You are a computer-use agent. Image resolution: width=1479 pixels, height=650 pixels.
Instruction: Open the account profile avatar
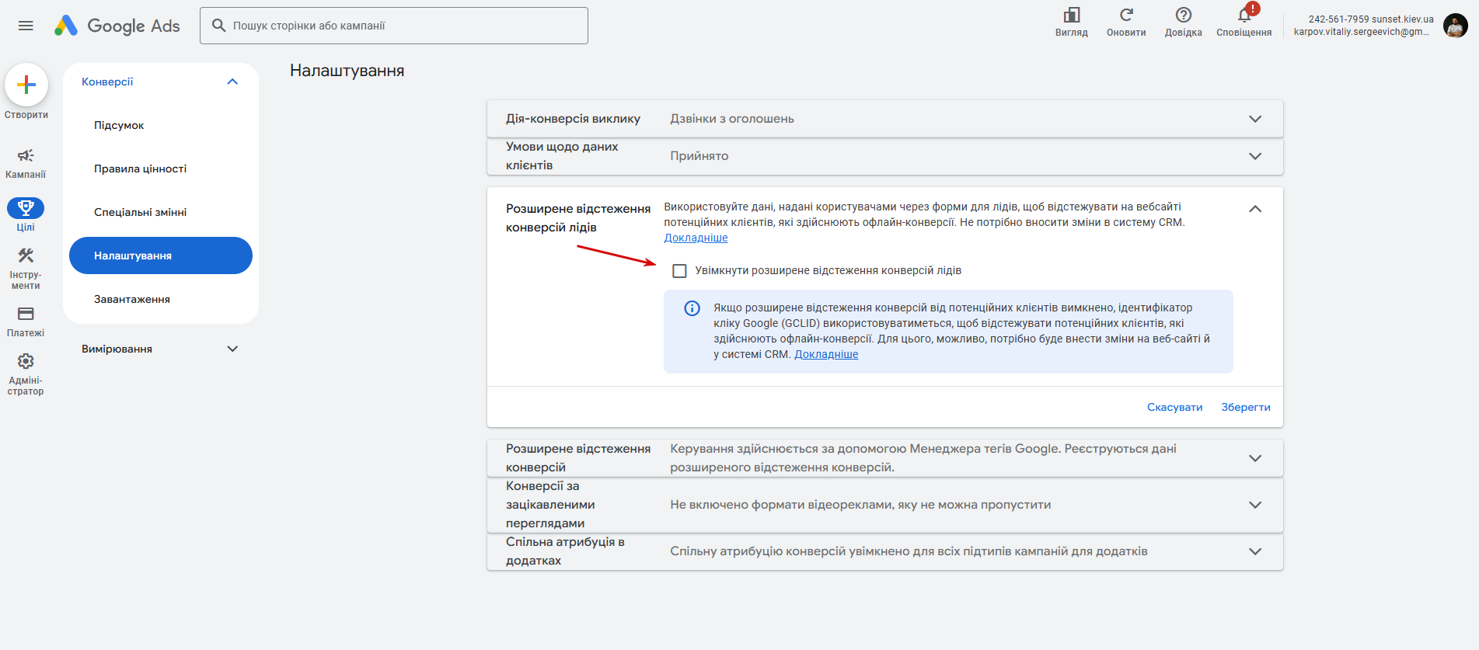1455,26
